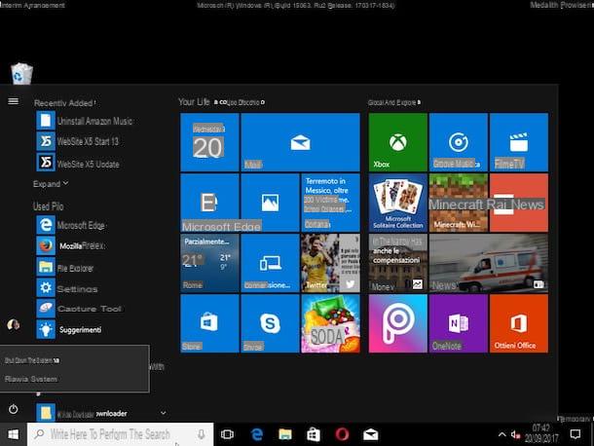This screenshot has height=446, width=594.
Task: Select the restart system option
Action: (75, 379)
